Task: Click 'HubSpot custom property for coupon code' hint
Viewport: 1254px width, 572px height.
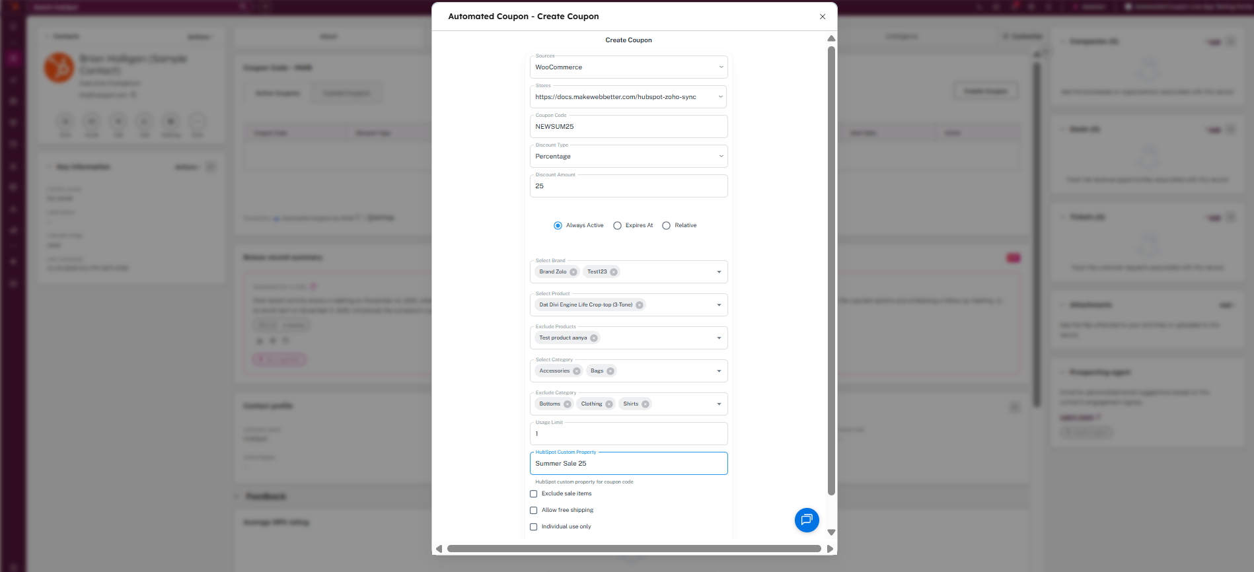Action: [x=584, y=482]
